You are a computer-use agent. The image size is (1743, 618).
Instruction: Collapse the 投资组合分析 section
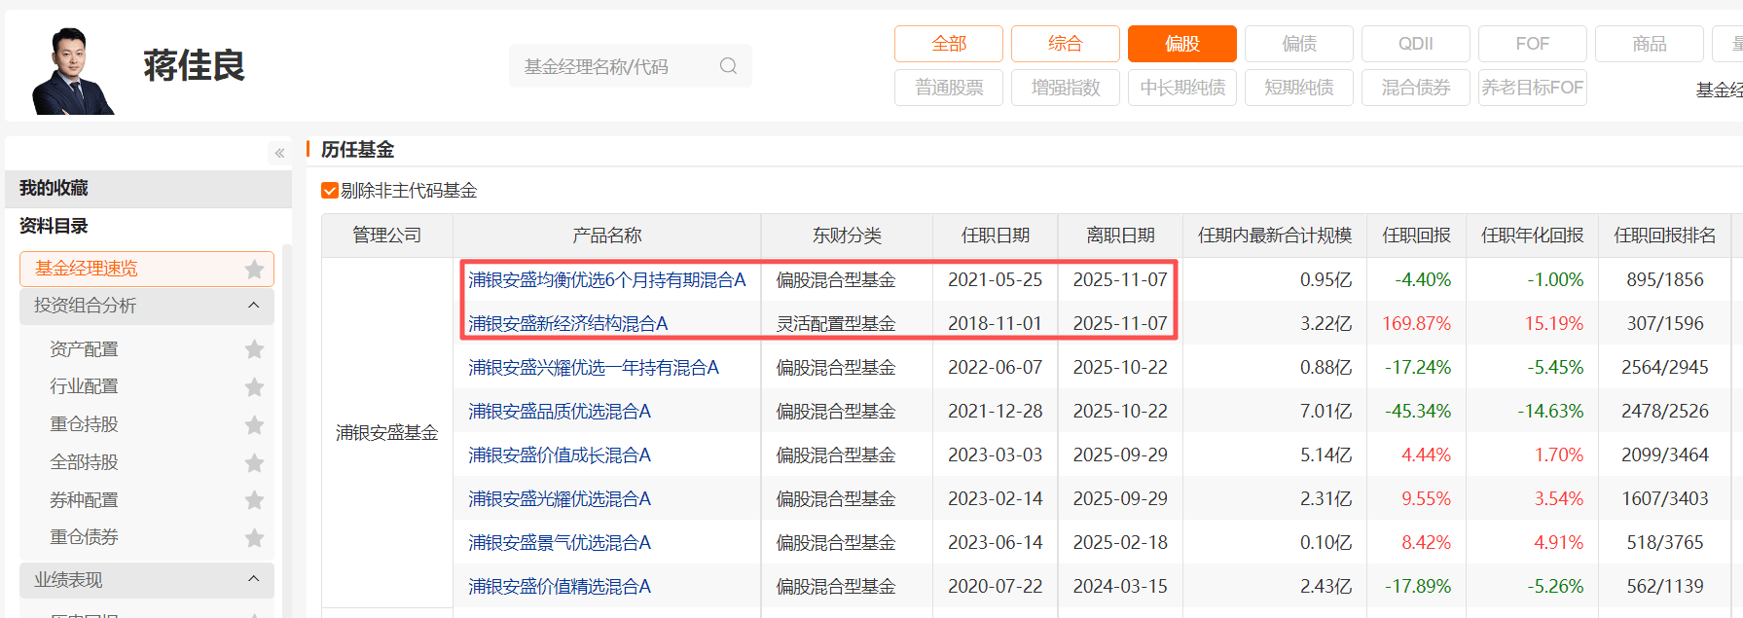(254, 306)
